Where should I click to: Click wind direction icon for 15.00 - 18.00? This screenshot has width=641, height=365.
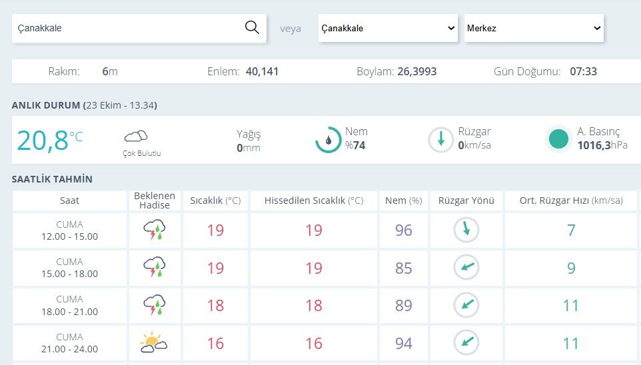[x=466, y=267]
